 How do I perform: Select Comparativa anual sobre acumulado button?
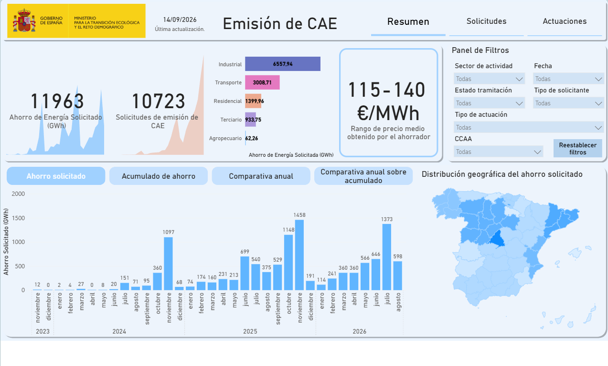(363, 176)
